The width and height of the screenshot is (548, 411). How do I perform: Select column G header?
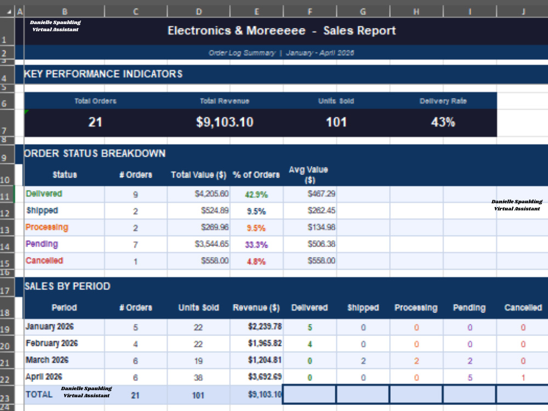coord(363,12)
